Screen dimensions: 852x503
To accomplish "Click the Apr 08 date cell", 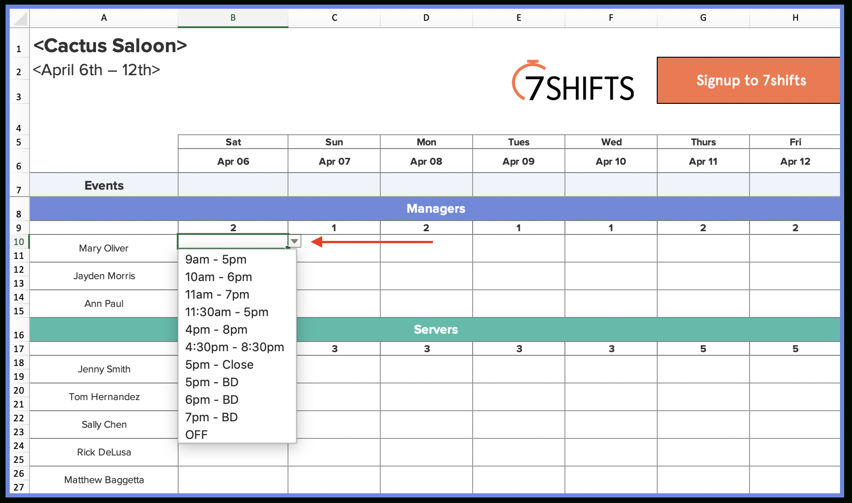I will tap(426, 161).
